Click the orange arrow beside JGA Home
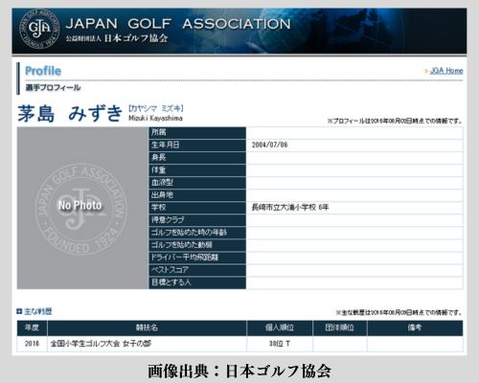Image resolution: width=479 pixels, height=383 pixels. pyautogui.click(x=426, y=71)
